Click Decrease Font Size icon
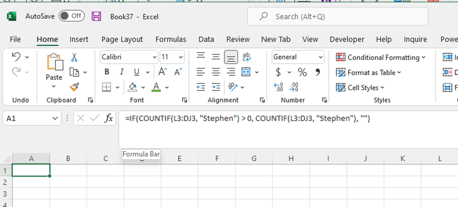The width and height of the screenshot is (458, 207). [178, 72]
